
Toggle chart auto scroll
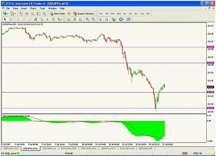[x=101, y=19]
